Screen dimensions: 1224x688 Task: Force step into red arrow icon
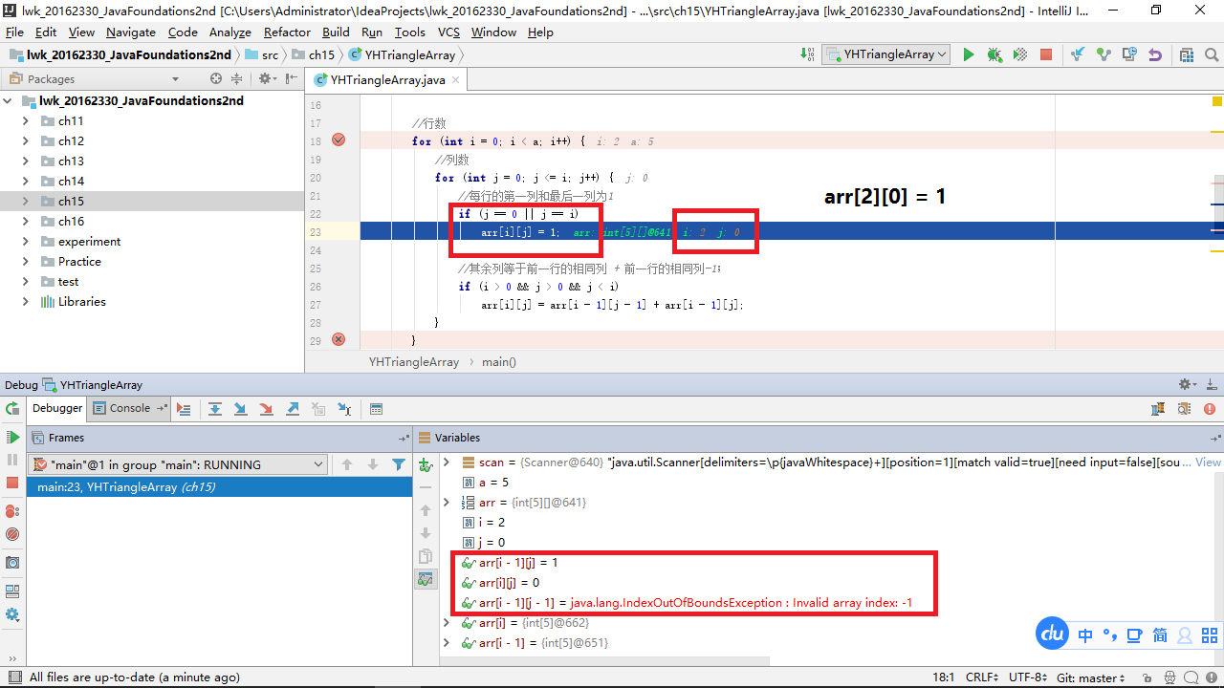pyautogui.click(x=267, y=409)
